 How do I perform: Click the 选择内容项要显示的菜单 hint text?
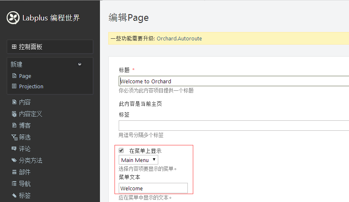147,169
